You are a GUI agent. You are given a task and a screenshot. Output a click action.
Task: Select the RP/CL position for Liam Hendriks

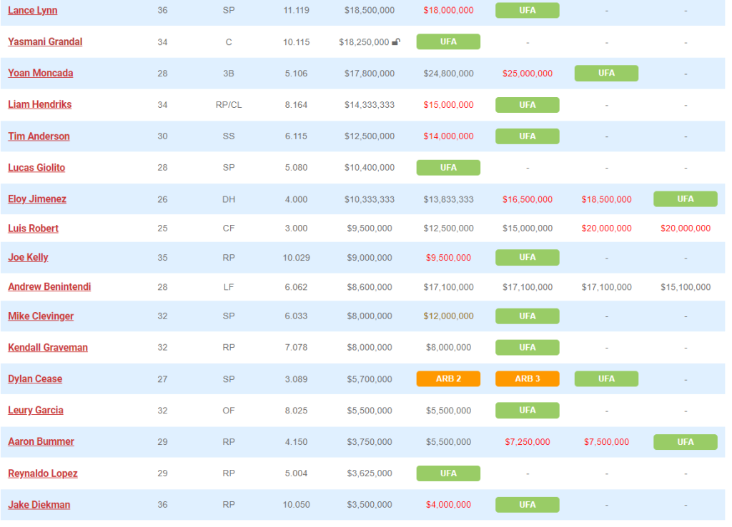(x=229, y=105)
